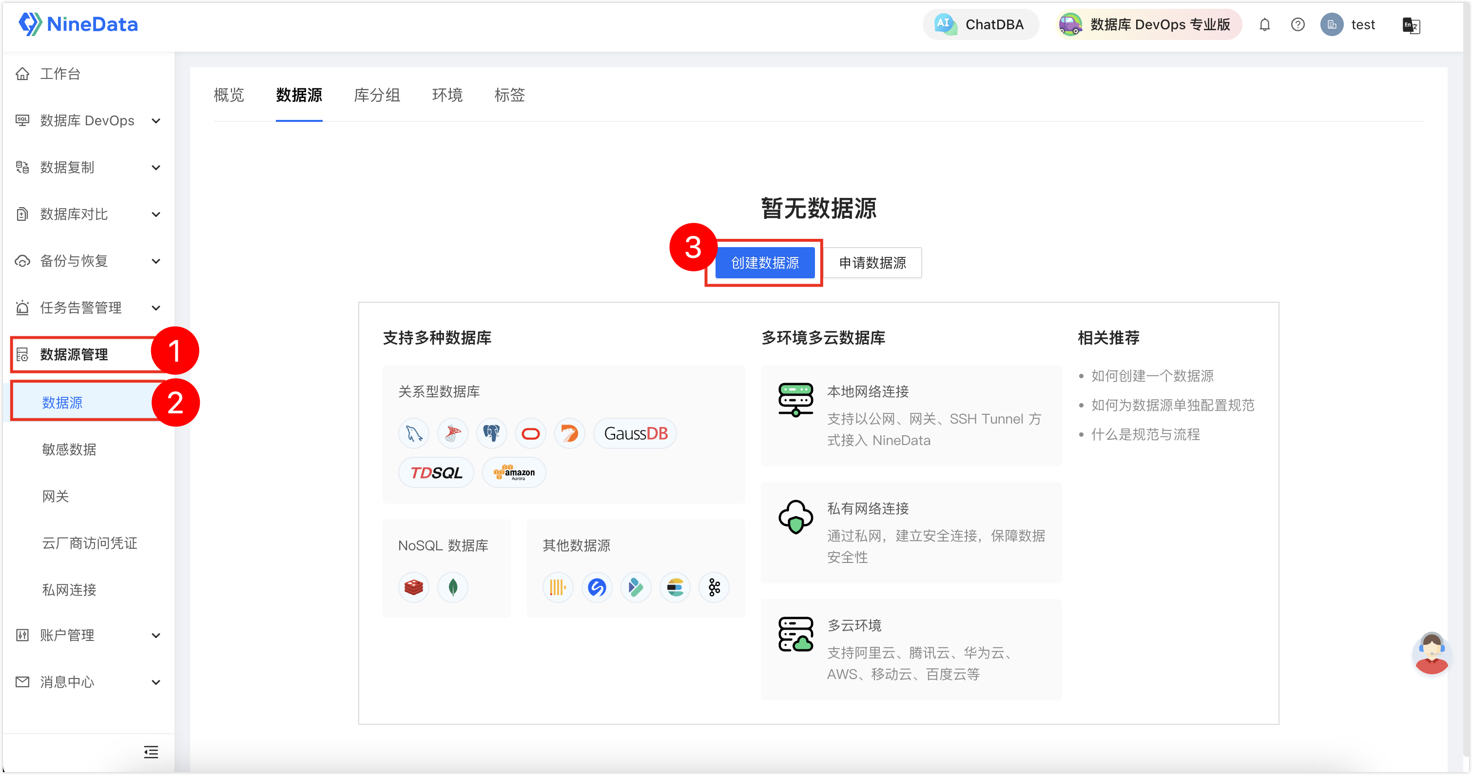Click the 数据库对比 document icon
The width and height of the screenshot is (1472, 775).
(22, 214)
